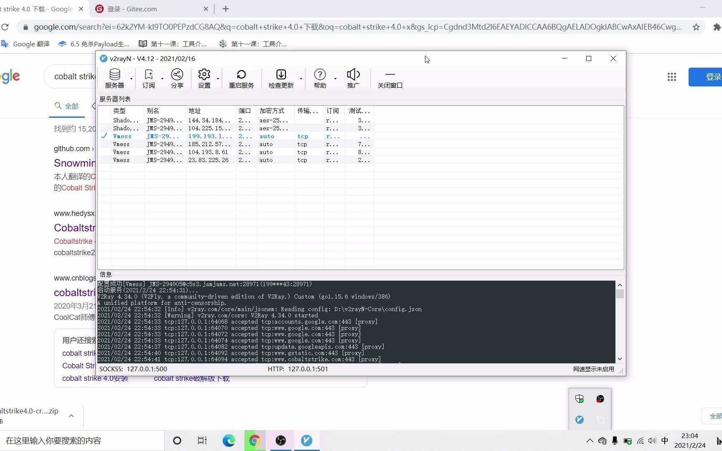Reload the Chrome page

(5, 27)
